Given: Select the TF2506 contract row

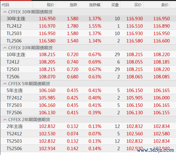Looking at the screenshot, I should click(x=88, y=113).
